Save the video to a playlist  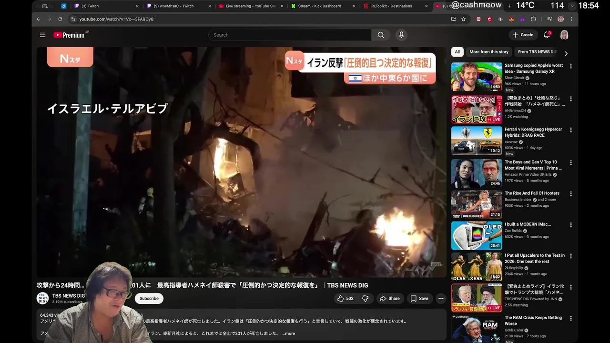(x=419, y=299)
